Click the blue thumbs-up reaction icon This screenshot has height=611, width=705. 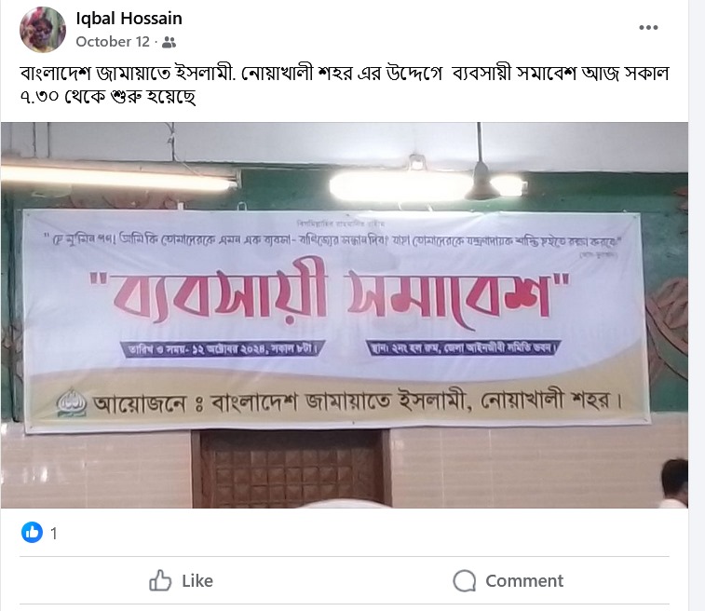coord(32,533)
